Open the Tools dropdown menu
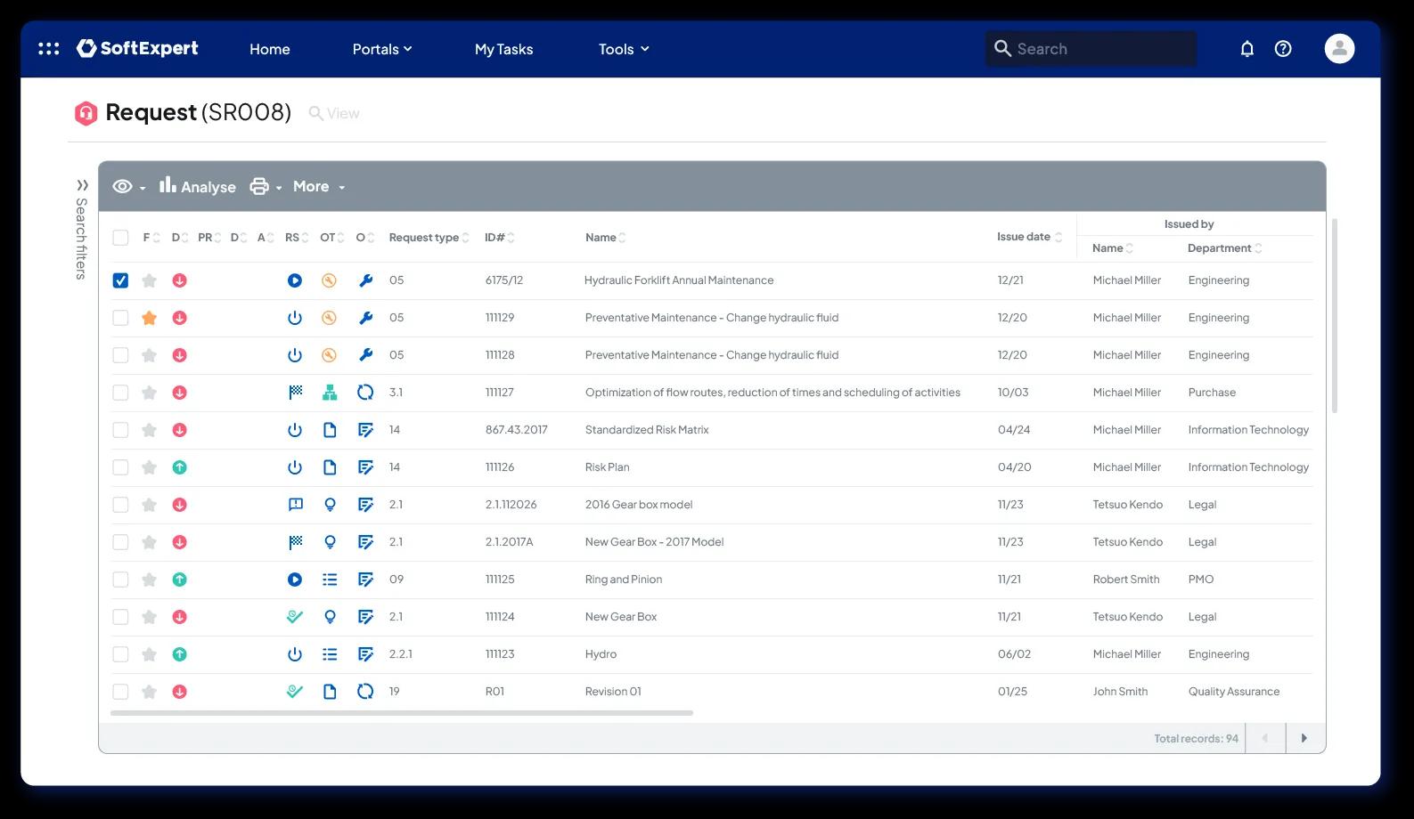The image size is (1414, 819). coord(624,49)
